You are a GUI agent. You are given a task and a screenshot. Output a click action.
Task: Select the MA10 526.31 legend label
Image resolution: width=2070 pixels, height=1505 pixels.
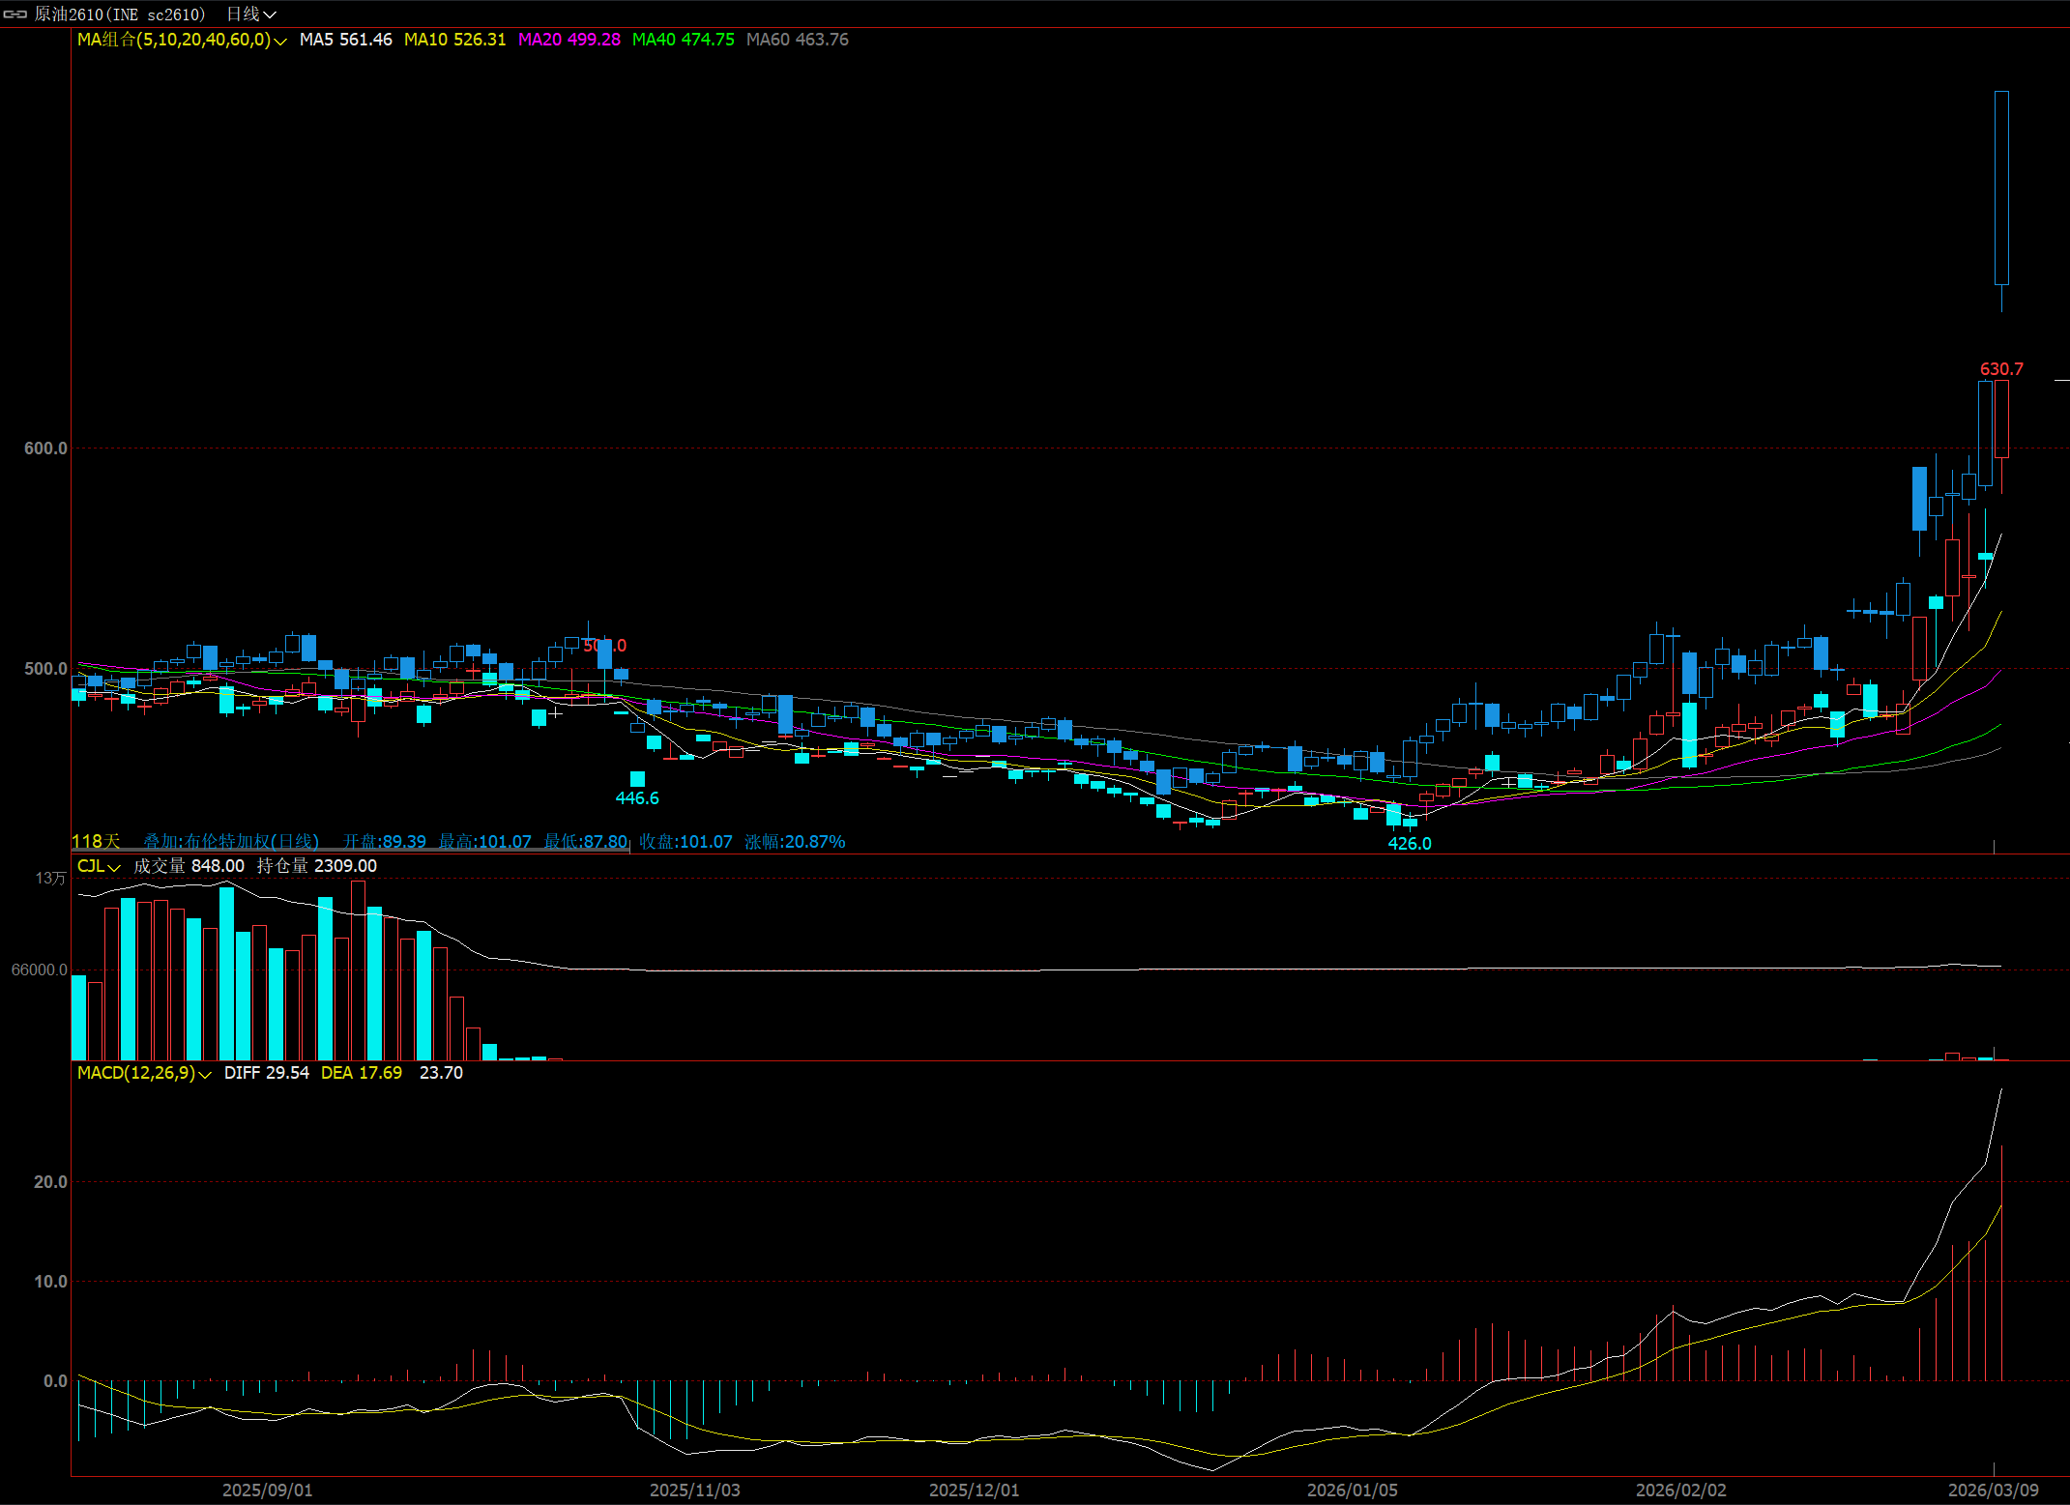coord(454,40)
